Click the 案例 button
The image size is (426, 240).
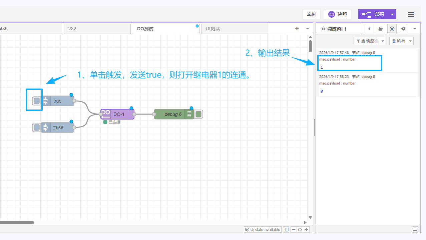(x=311, y=14)
